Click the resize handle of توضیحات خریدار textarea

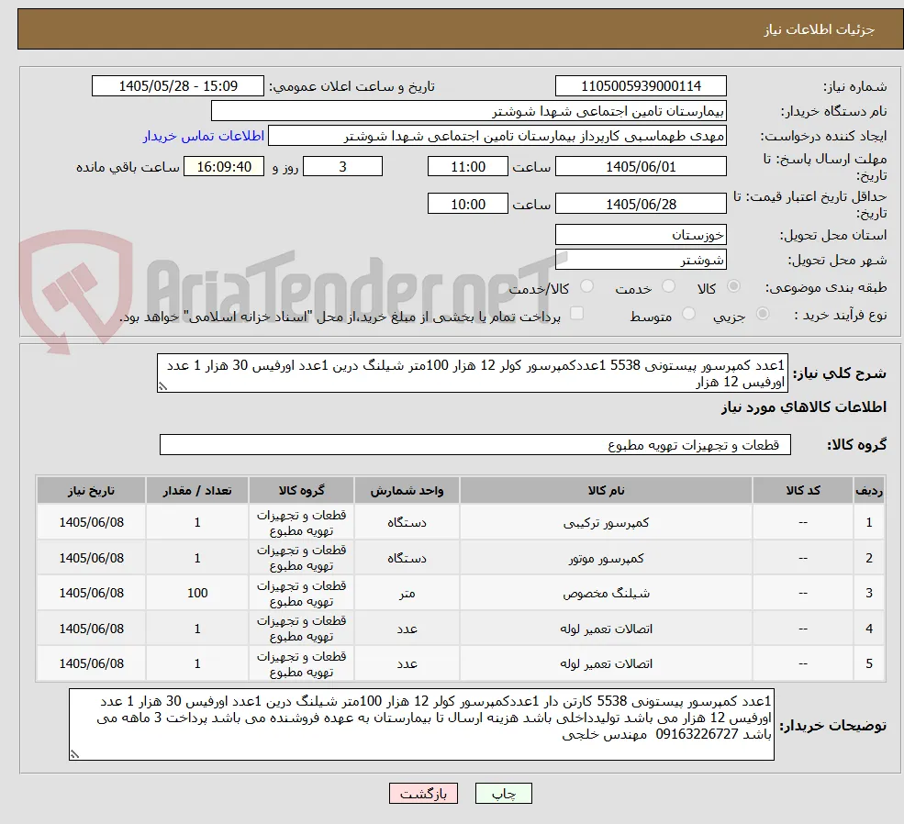click(x=74, y=753)
